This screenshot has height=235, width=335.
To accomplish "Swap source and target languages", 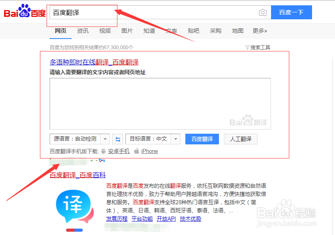I will [x=118, y=139].
